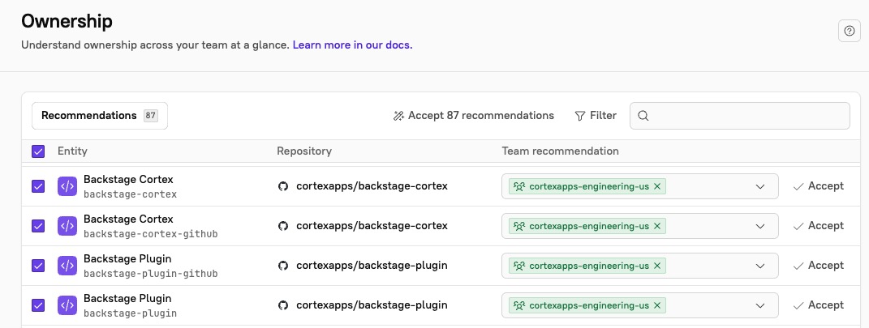Toggle the select-all checkbox in header

(x=38, y=151)
